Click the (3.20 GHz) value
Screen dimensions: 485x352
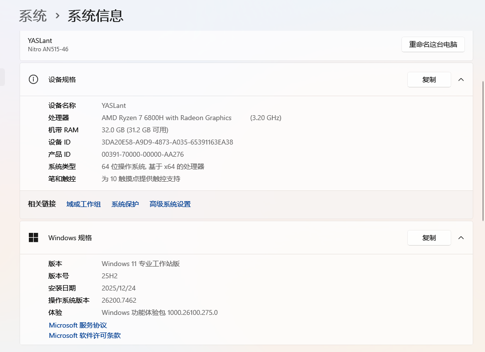[x=265, y=118]
